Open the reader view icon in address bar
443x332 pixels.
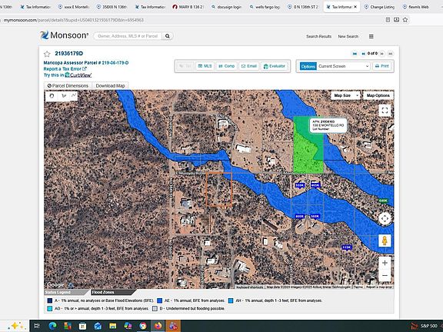[x=388, y=20]
